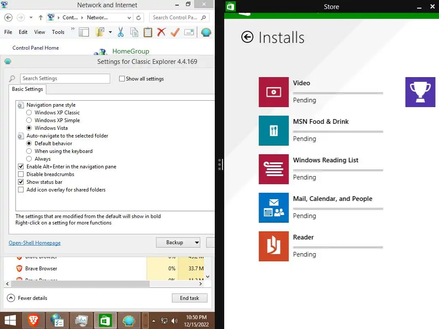
Task: Click the Windows Reading List tile icon
Action: (x=274, y=169)
